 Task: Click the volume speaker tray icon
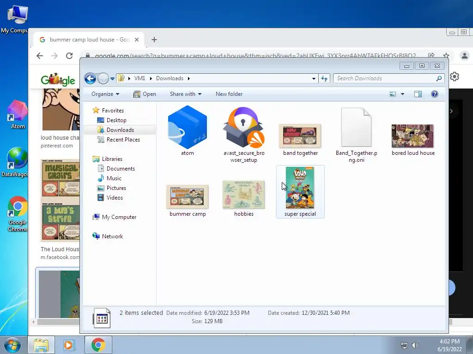pyautogui.click(x=415, y=345)
